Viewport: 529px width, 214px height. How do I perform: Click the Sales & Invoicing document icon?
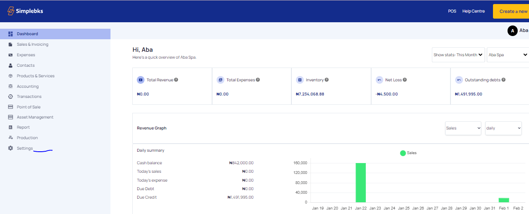tap(11, 44)
